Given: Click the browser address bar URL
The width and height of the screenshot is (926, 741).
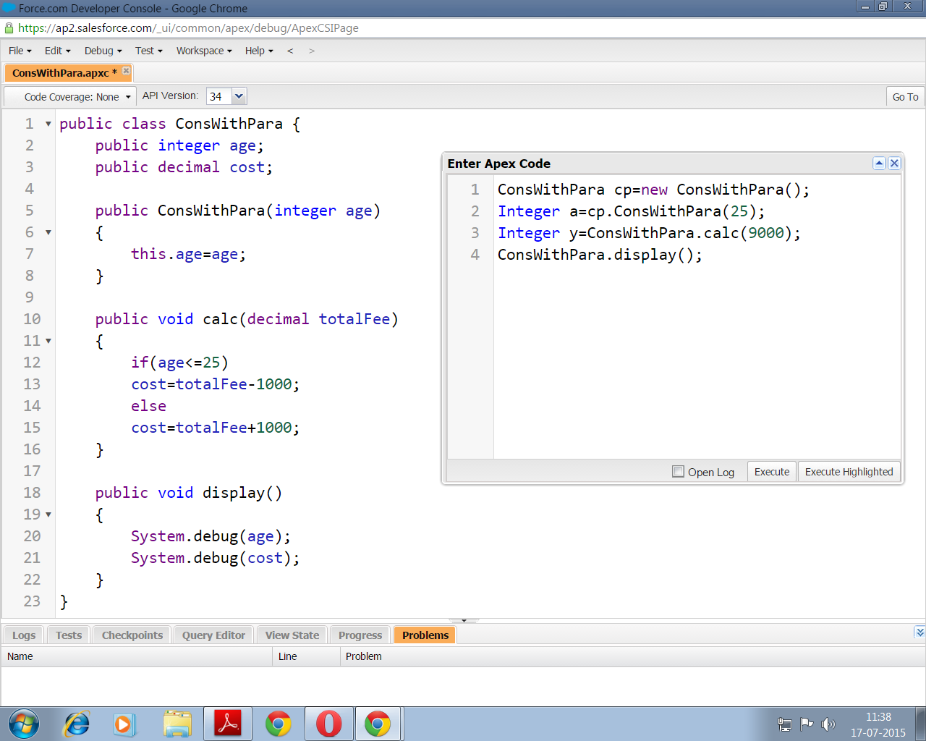Looking at the screenshot, I should (188, 28).
